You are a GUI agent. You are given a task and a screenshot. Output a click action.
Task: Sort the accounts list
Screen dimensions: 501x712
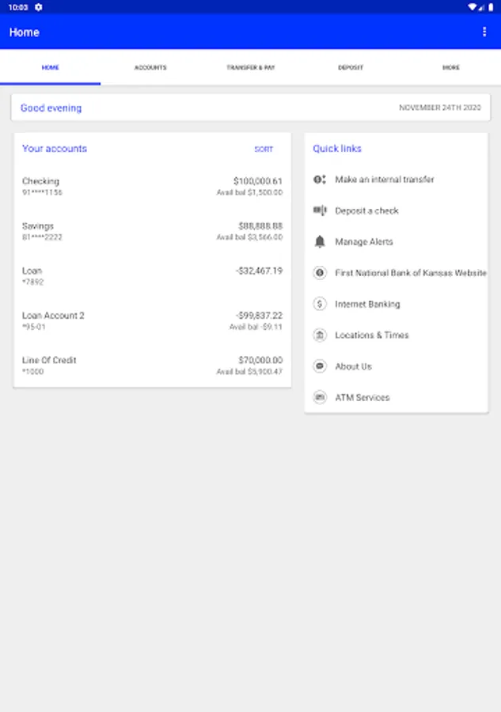tap(264, 149)
